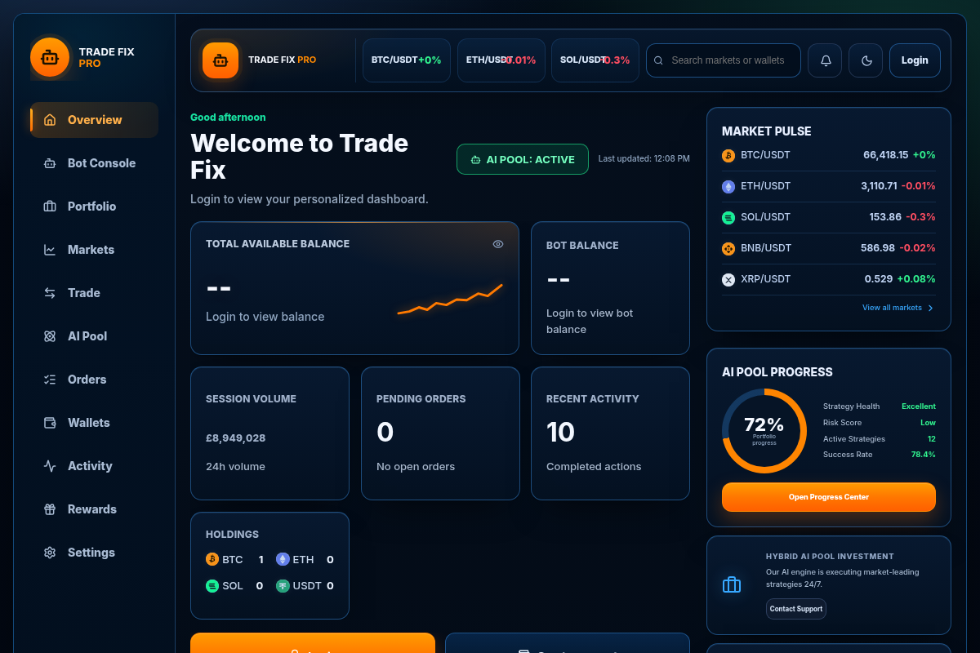980x653 pixels.
Task: Click the BNB icon in Market Pulse
Action: [x=728, y=248]
